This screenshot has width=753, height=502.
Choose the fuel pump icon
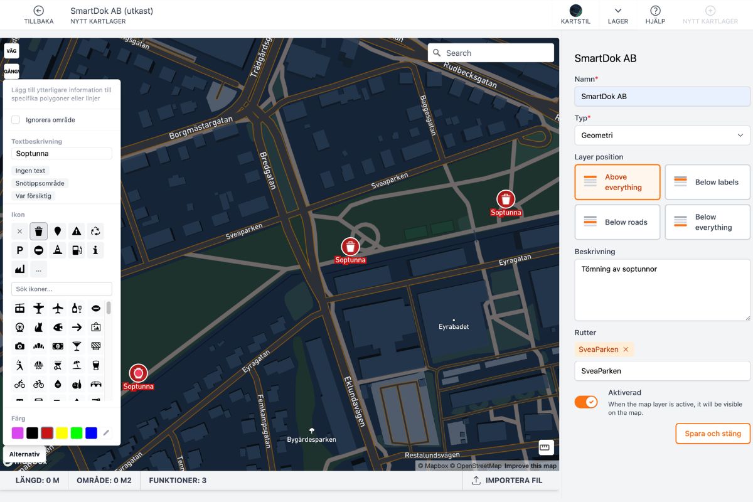(x=77, y=250)
